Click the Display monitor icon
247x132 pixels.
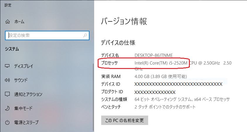click(7, 66)
